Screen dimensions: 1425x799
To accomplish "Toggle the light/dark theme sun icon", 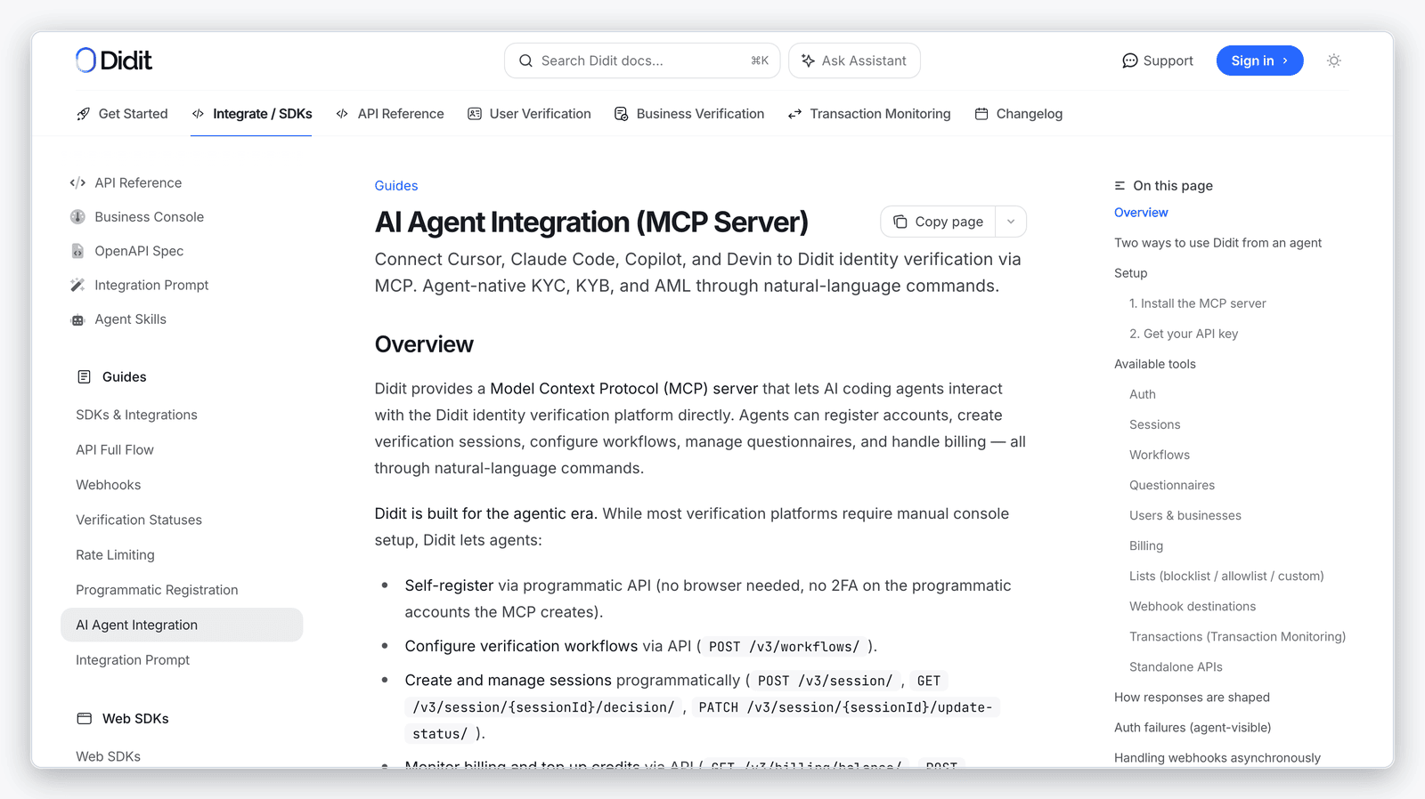I will coord(1333,61).
